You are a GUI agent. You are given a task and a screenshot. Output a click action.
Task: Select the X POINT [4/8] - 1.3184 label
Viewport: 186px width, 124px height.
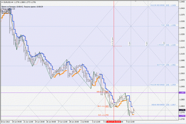(167, 45)
